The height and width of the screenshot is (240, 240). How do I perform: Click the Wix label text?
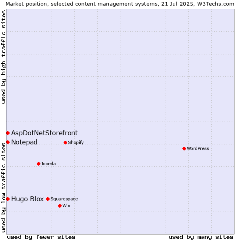point(66,206)
